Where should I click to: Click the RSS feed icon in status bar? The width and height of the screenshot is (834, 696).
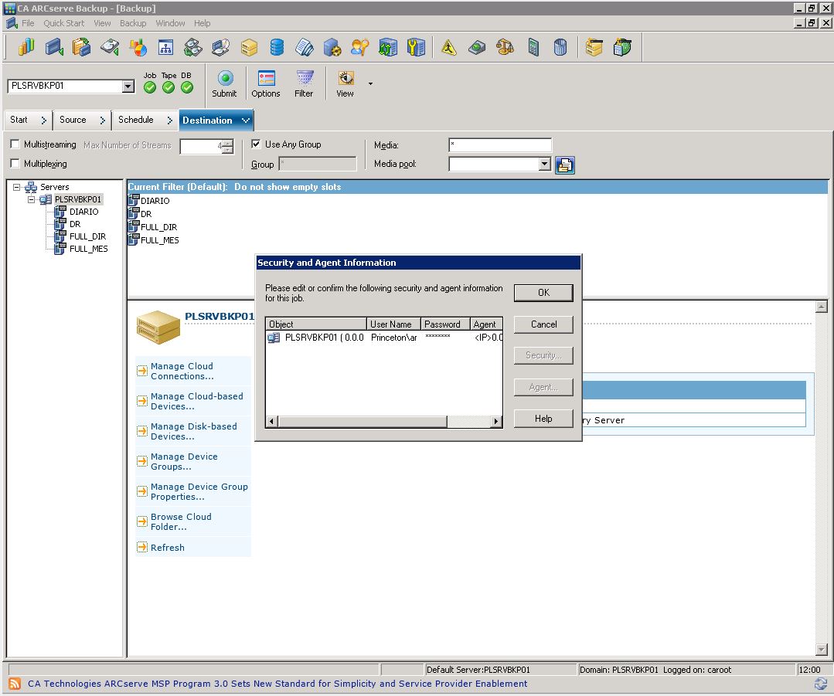(x=15, y=684)
